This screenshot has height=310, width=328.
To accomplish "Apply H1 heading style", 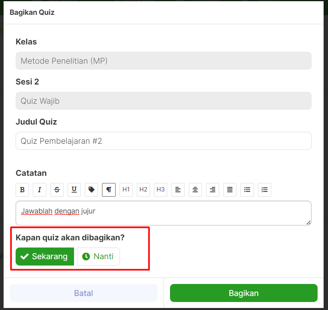I will pos(126,190).
